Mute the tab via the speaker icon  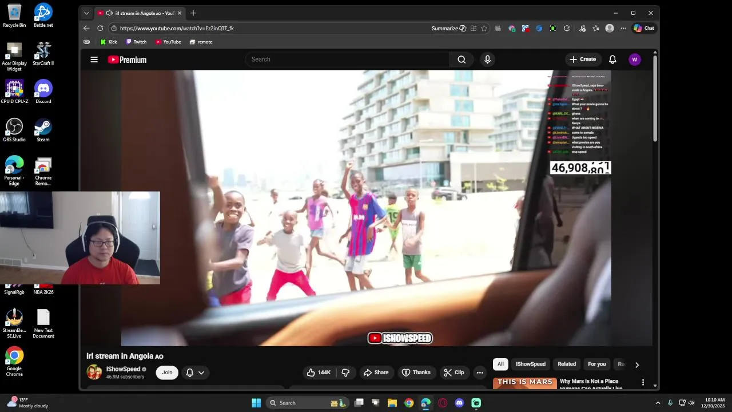click(x=109, y=13)
